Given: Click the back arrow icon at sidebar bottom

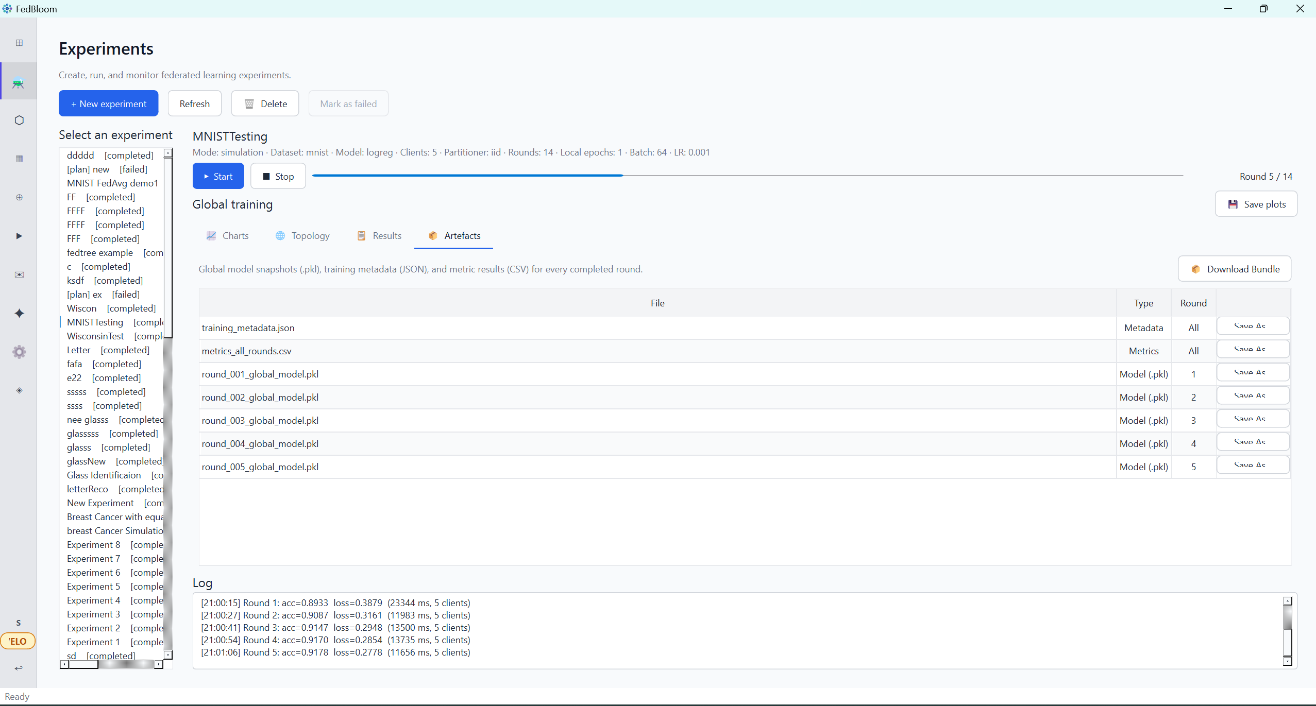Looking at the screenshot, I should pyautogui.click(x=19, y=668).
